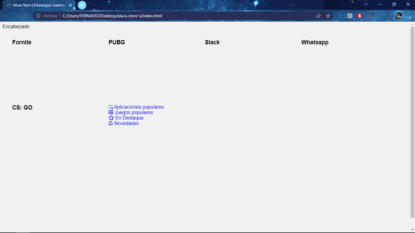Open the Chrome three-dot menu
The width and height of the screenshot is (415, 233).
coord(408,16)
